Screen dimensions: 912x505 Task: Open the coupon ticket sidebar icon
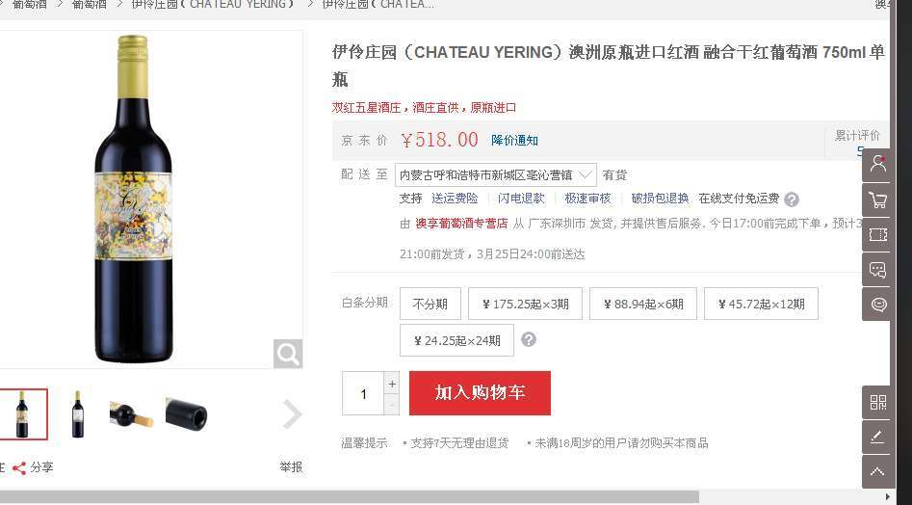tap(877, 234)
